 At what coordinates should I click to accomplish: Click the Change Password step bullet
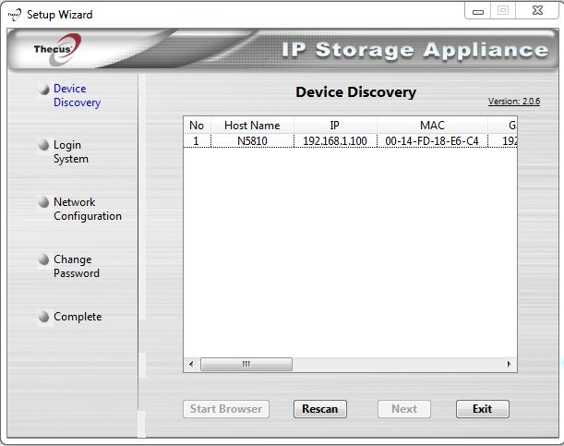coord(42,260)
